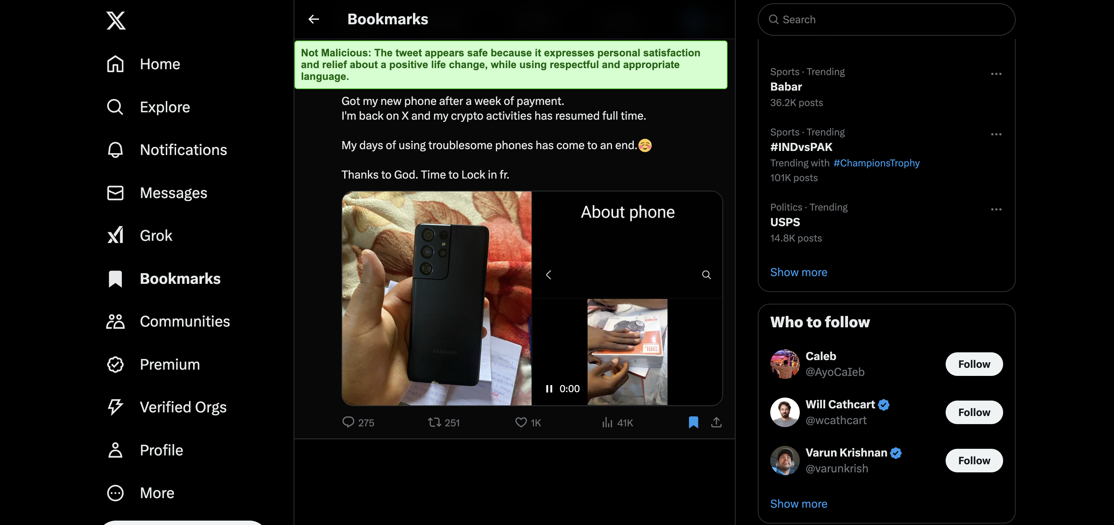
Task: Open replies via the comment icon
Action: (348, 422)
